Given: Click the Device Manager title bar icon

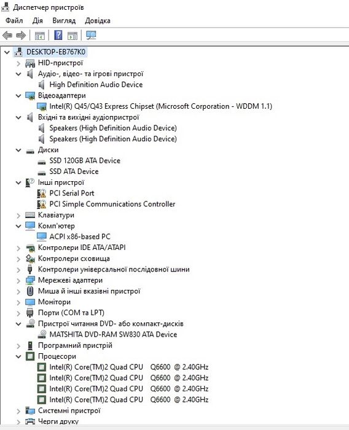Looking at the screenshot, I should point(6,7).
